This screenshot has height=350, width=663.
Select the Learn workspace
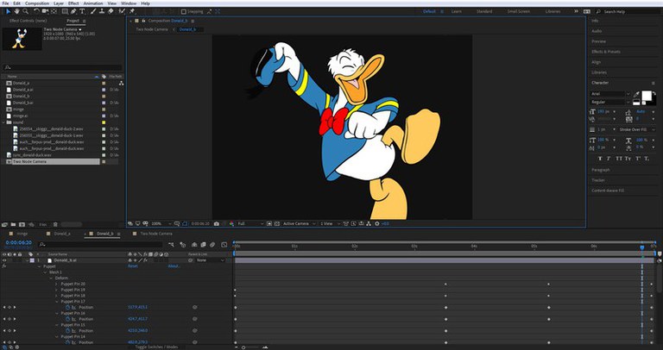(456, 11)
